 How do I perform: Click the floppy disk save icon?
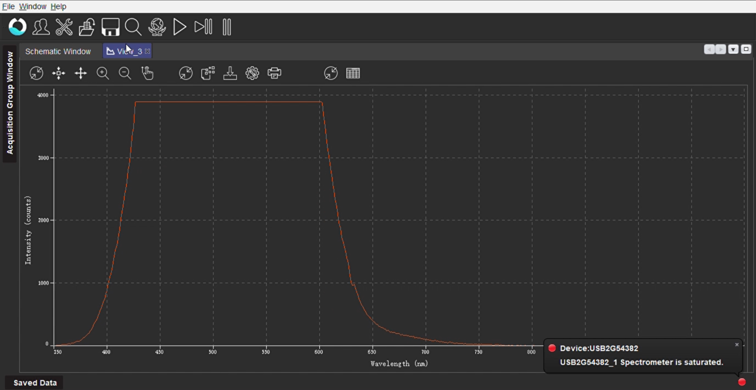point(110,27)
